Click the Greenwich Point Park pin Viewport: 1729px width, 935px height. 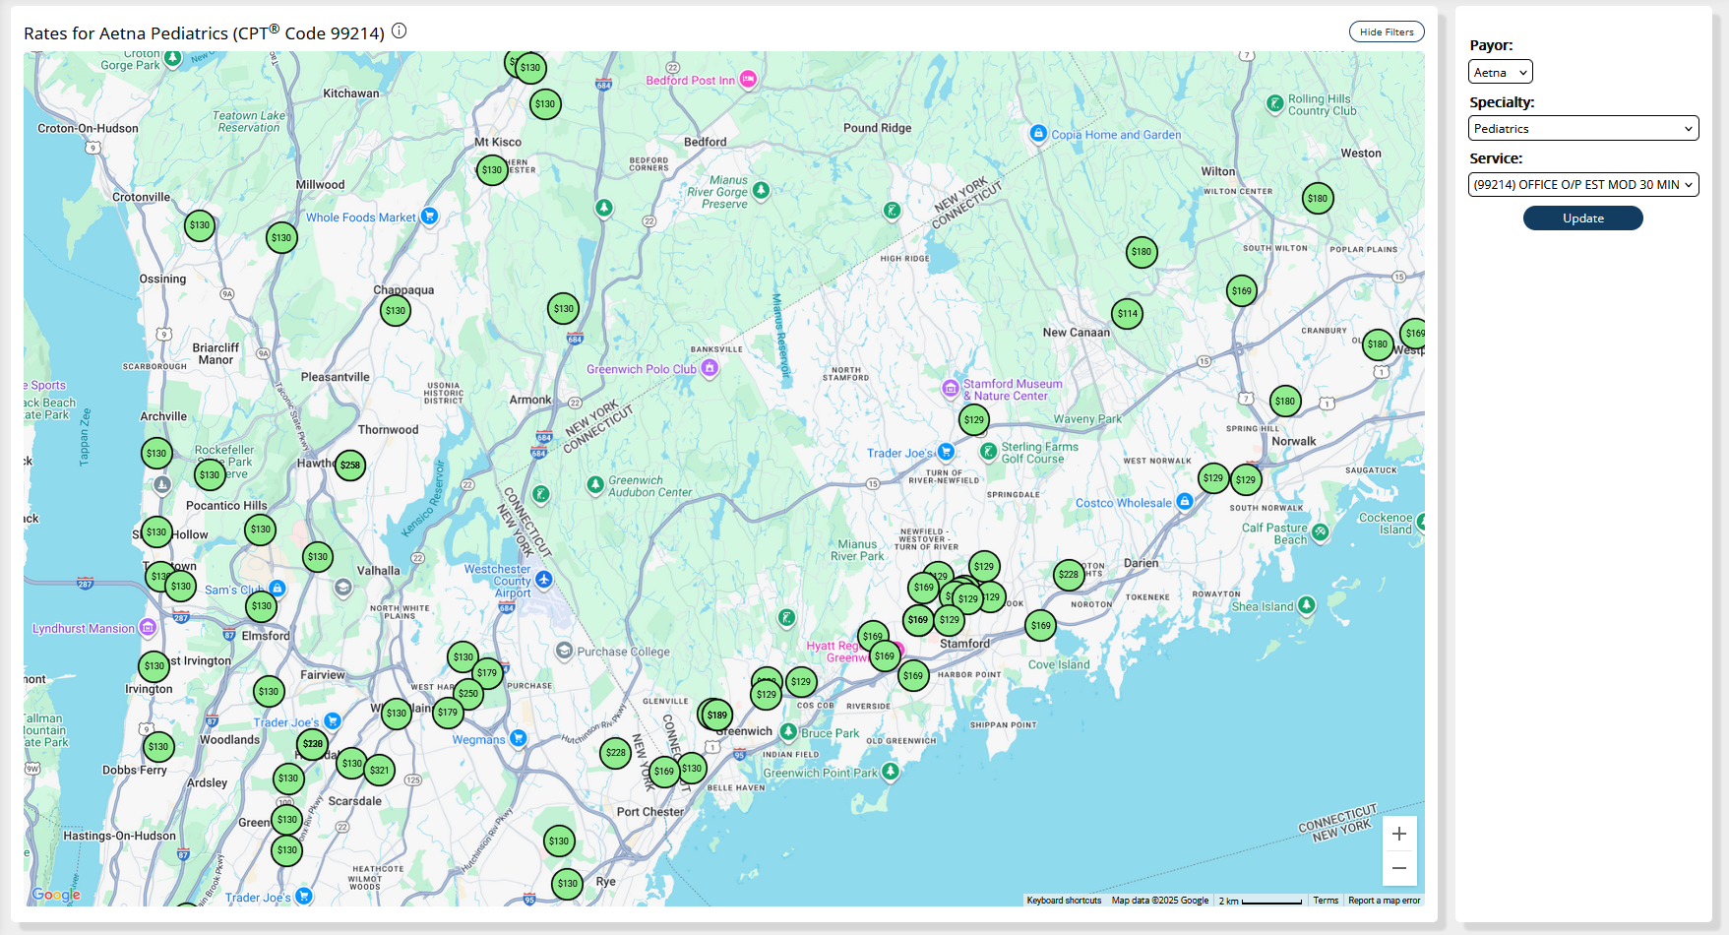(x=891, y=772)
